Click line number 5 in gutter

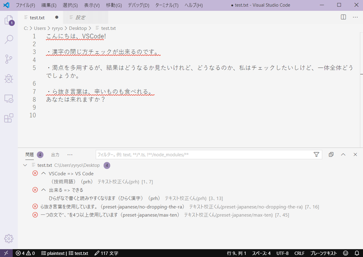tap(34, 68)
